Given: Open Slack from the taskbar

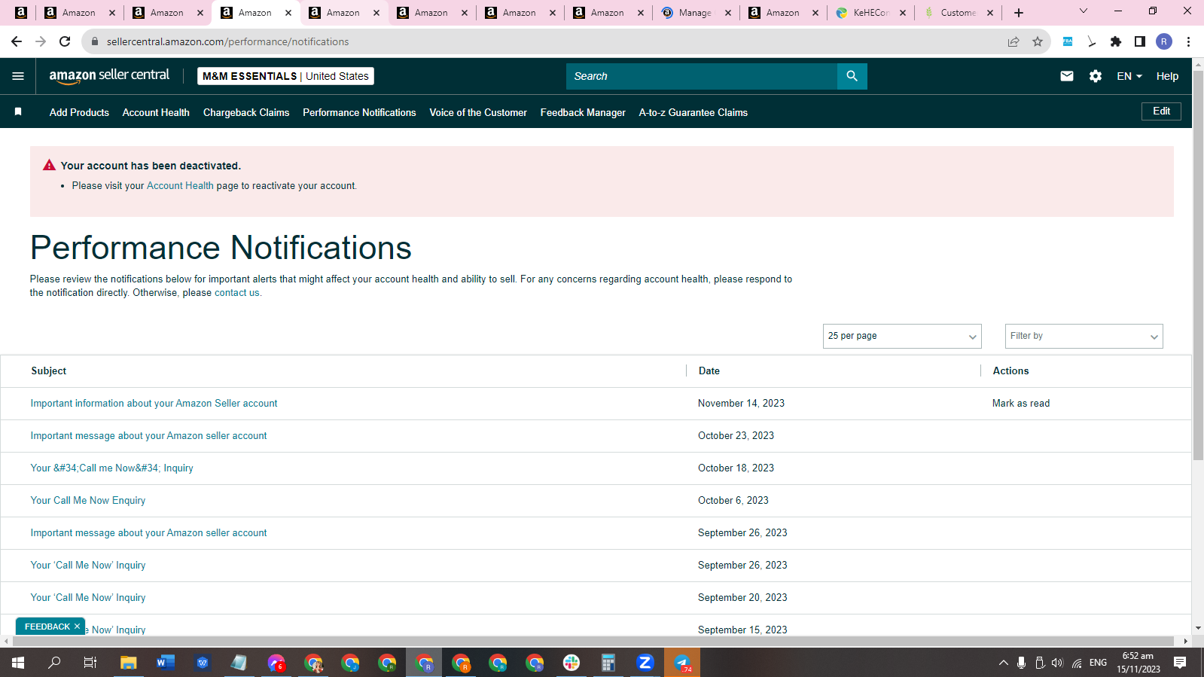Looking at the screenshot, I should point(572,663).
